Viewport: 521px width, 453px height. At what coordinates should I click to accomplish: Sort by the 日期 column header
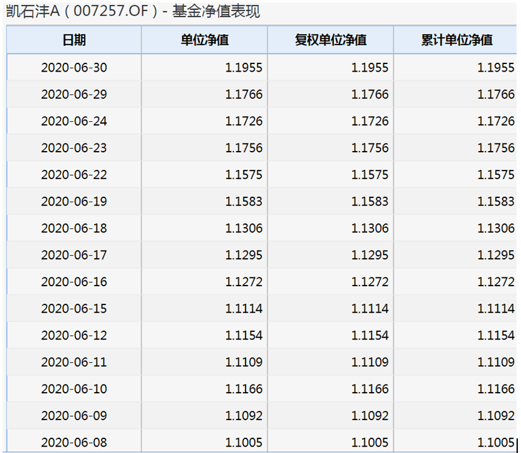click(x=74, y=40)
